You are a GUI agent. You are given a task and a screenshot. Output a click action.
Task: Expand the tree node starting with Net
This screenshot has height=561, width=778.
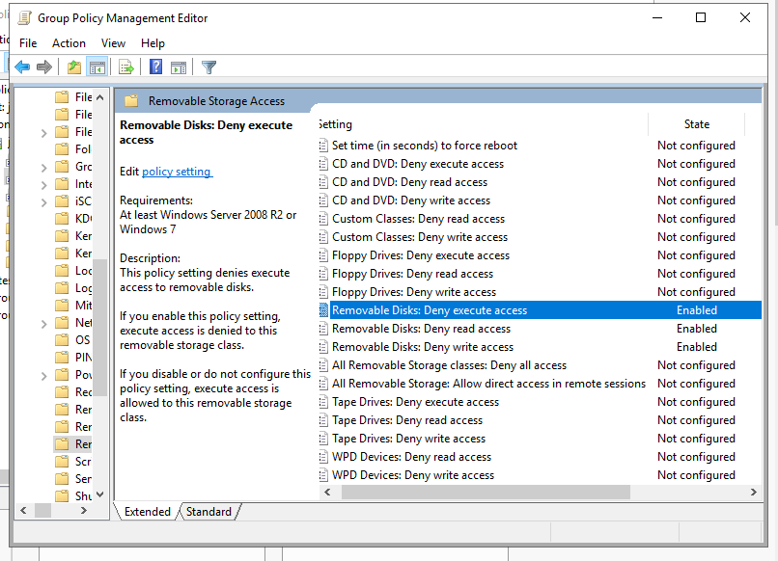(43, 322)
